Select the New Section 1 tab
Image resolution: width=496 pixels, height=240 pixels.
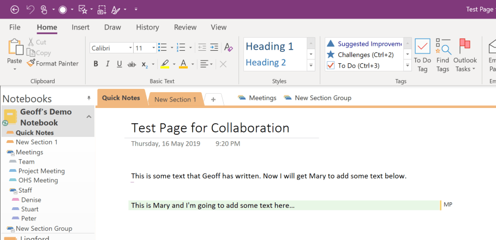pos(175,100)
